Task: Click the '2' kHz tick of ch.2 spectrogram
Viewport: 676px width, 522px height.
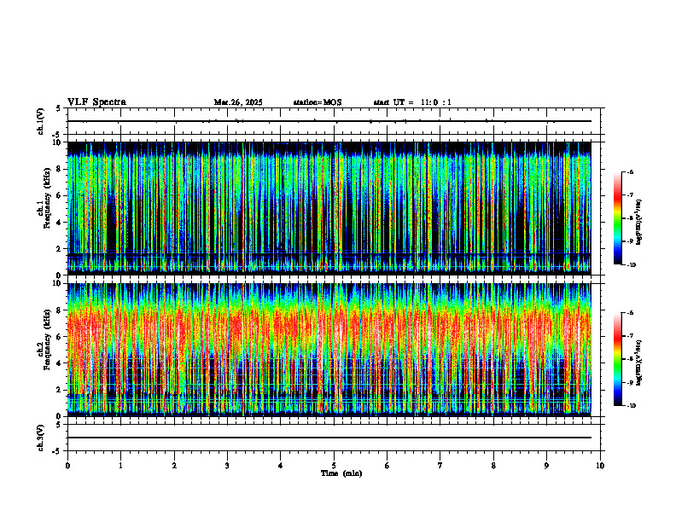Action: (60, 390)
